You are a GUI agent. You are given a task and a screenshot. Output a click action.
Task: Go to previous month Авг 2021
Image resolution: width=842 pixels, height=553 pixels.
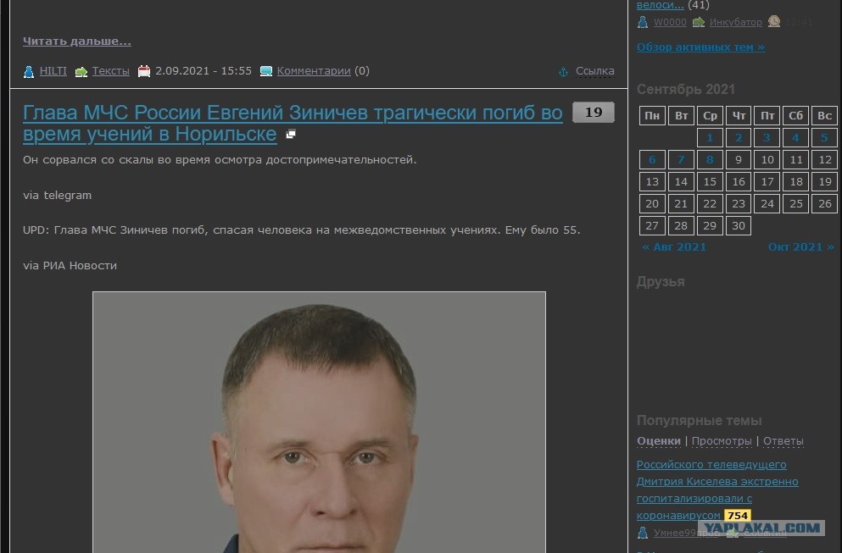click(674, 246)
